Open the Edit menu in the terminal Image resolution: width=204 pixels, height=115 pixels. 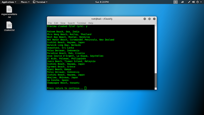click(x=56, y=23)
